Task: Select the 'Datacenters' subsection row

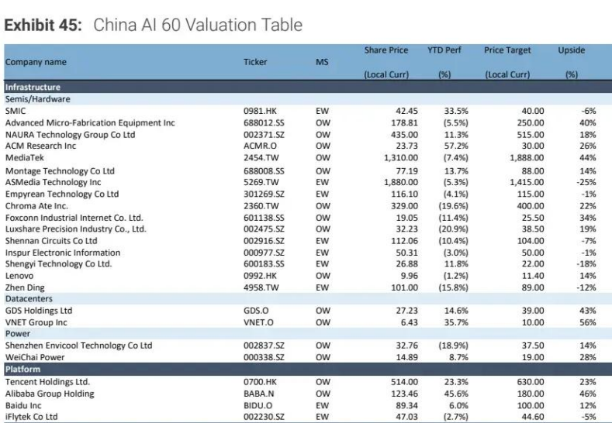Action: 308,298
